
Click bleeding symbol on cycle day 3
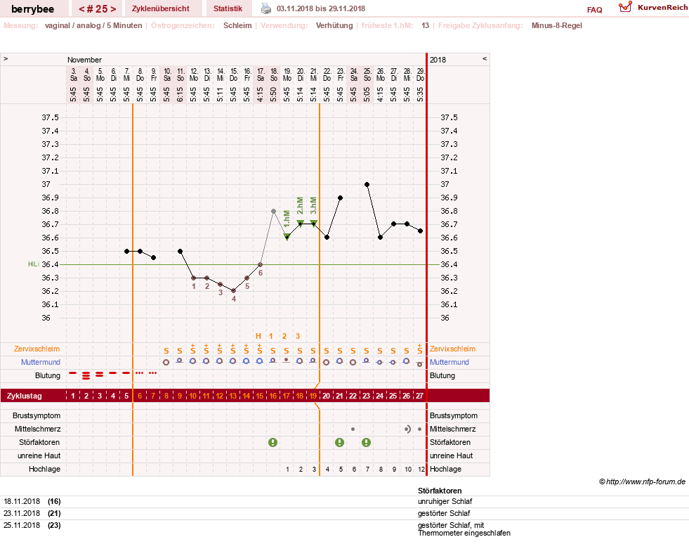point(99,375)
